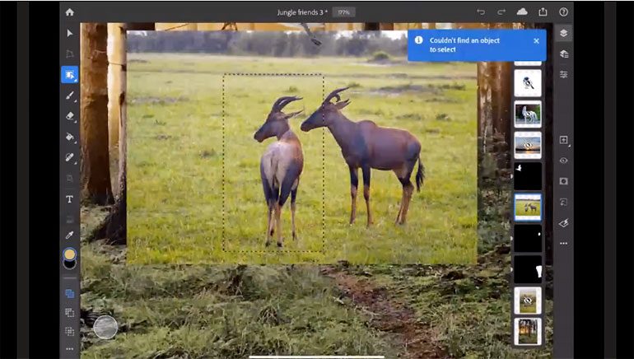
Task: Expand more tools ellipsis in left toolbar
Action: (x=70, y=348)
